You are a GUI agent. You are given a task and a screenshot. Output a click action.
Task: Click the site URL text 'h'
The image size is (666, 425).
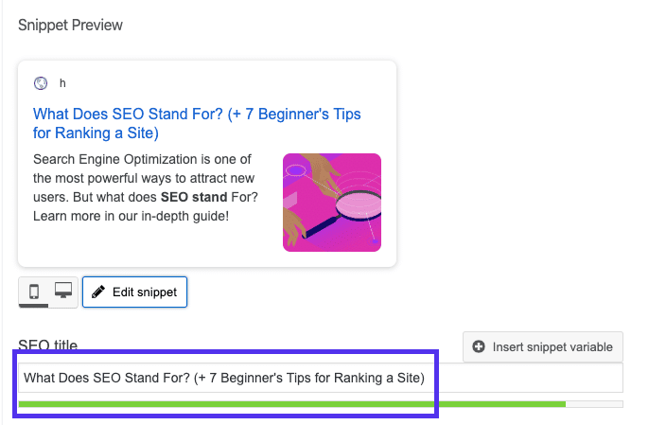(x=62, y=83)
